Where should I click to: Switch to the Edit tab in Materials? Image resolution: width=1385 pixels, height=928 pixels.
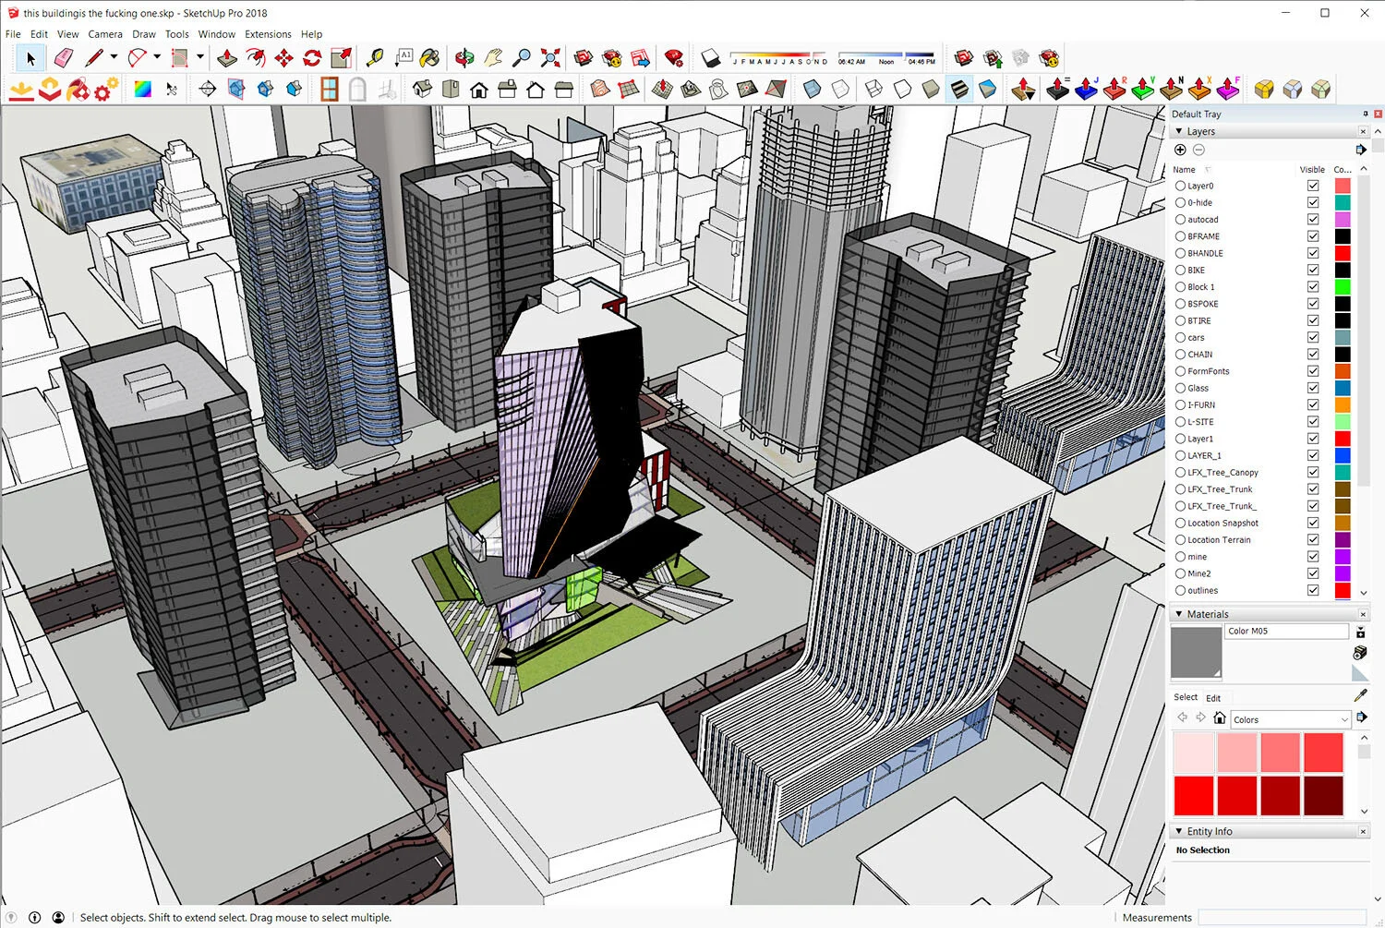pyautogui.click(x=1213, y=698)
